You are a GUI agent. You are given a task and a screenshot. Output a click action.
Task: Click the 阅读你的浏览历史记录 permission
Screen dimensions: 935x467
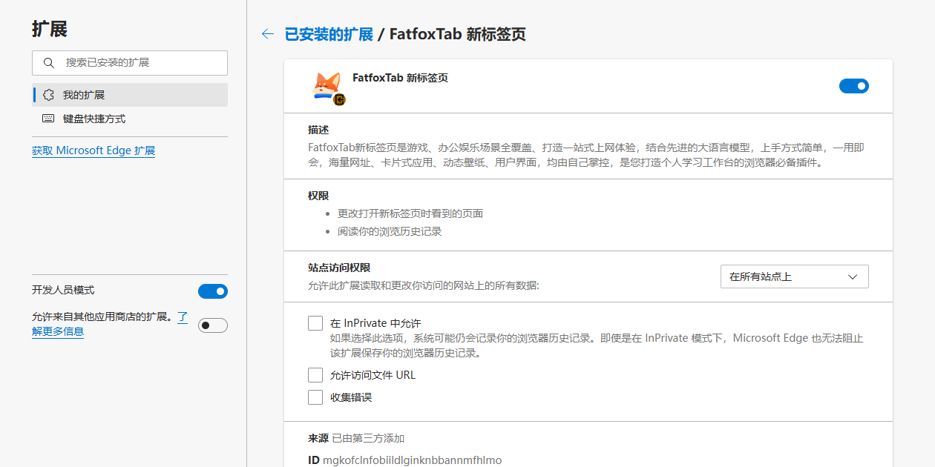(x=390, y=231)
